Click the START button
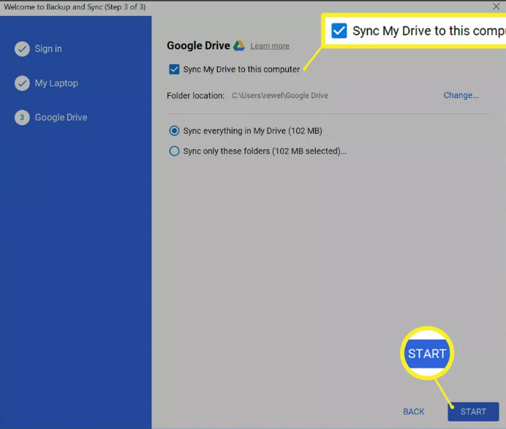 [x=473, y=411]
